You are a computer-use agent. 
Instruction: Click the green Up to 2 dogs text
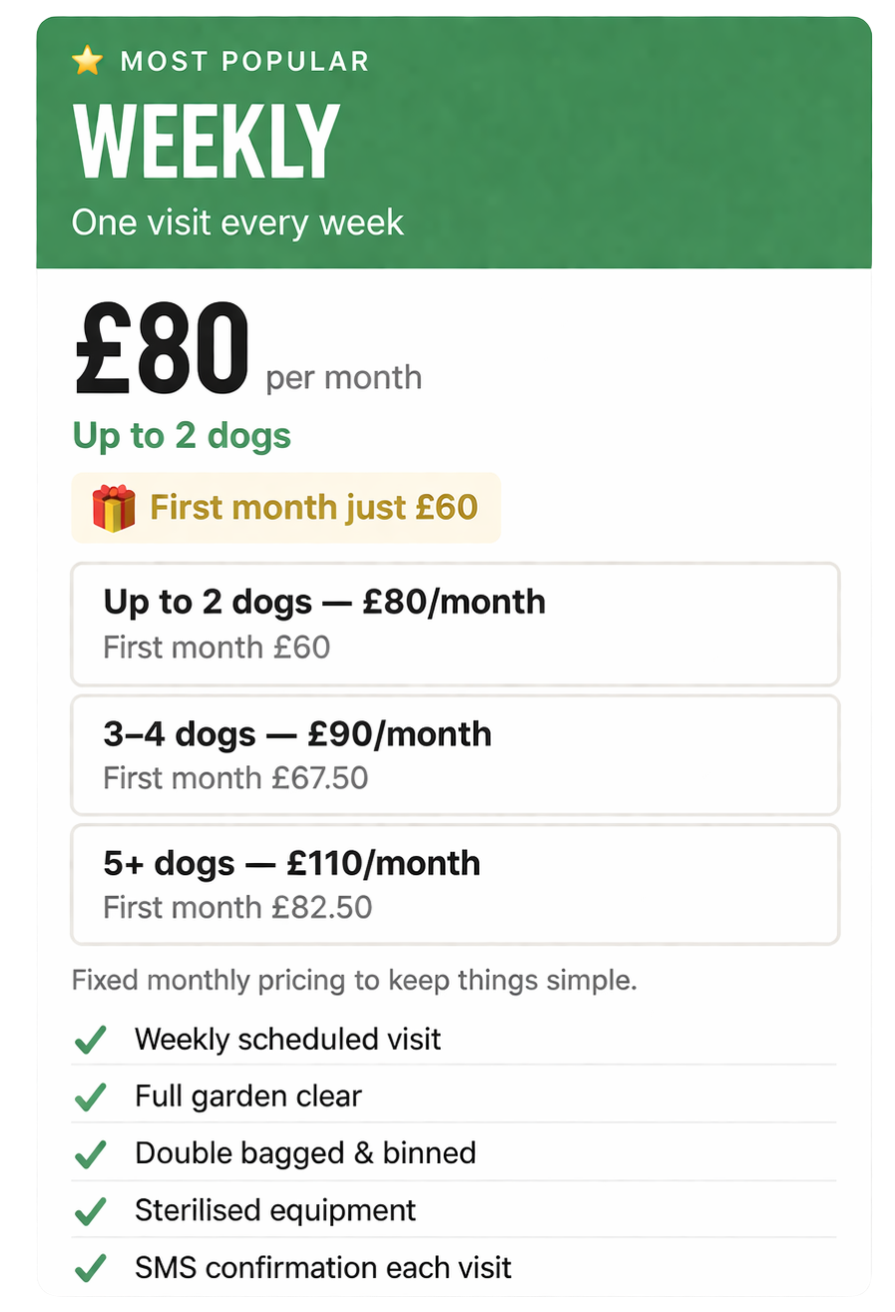[x=182, y=436]
